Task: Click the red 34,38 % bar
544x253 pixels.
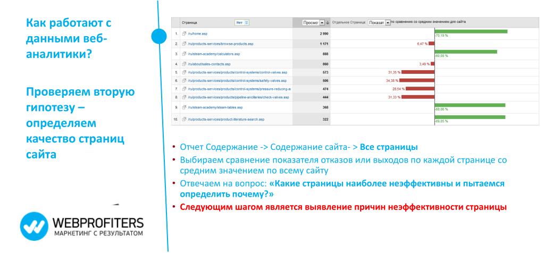Action: click(417, 80)
